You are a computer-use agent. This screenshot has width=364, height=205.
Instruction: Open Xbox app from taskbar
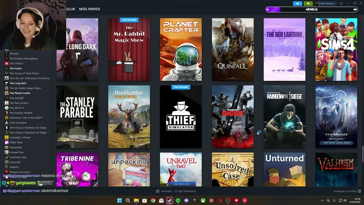coord(203,200)
